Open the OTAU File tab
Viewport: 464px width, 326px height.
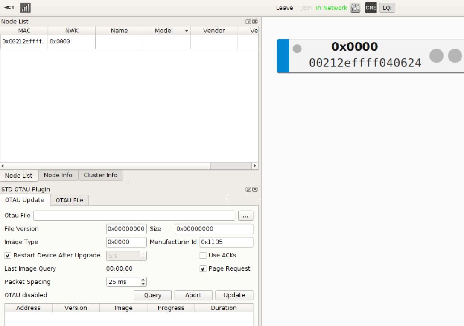click(70, 200)
